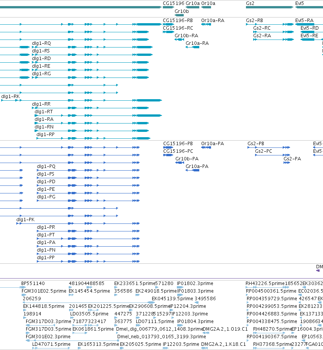Click the Gs2-RC transcript label
Viewport: 323px width, 350px height.
[262, 28]
